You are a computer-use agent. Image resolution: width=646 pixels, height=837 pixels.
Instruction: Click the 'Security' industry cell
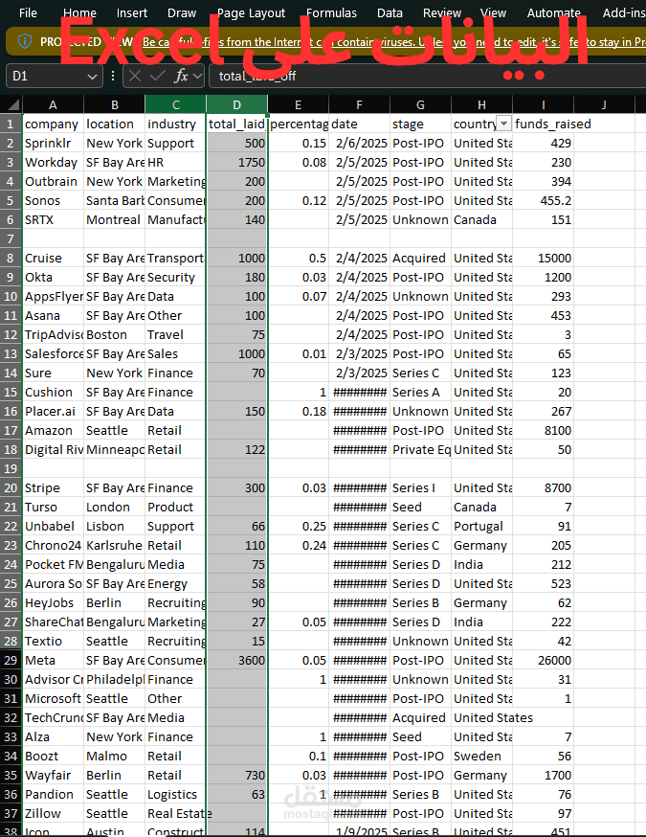click(x=175, y=277)
